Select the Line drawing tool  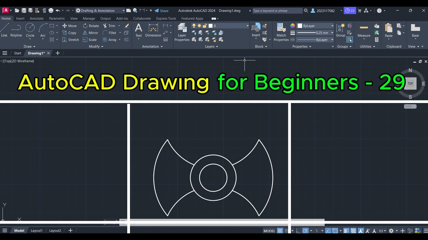(x=4, y=30)
